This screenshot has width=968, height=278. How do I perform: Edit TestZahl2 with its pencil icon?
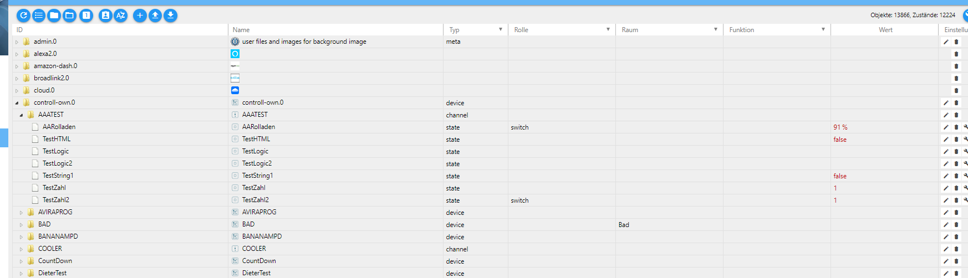pos(946,200)
